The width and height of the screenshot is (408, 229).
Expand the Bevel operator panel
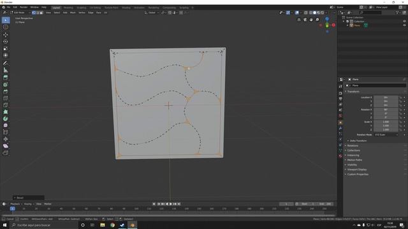pyautogui.click(x=28, y=198)
